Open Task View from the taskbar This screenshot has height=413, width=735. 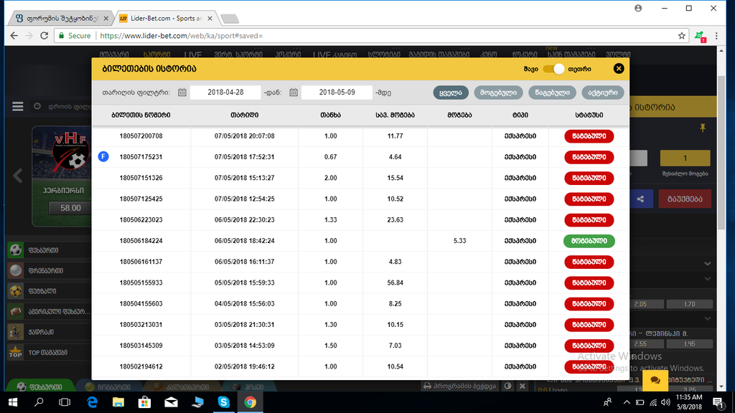tap(65, 402)
